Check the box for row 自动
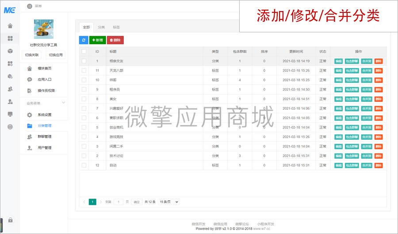 84,165
